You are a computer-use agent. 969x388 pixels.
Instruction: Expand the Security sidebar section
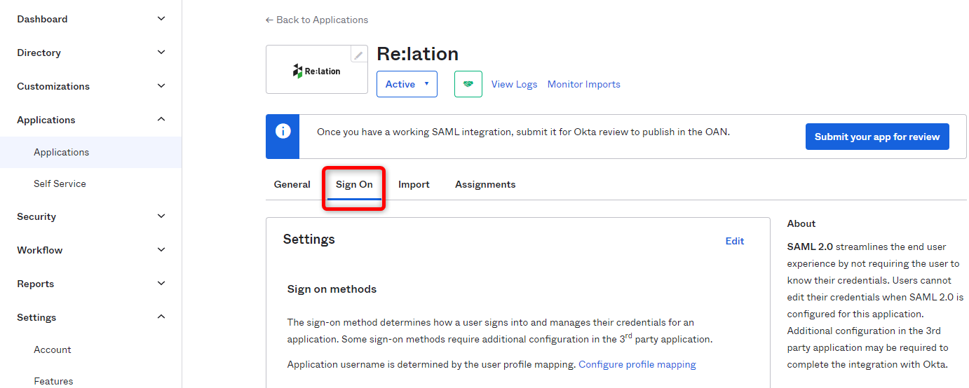pyautogui.click(x=91, y=216)
